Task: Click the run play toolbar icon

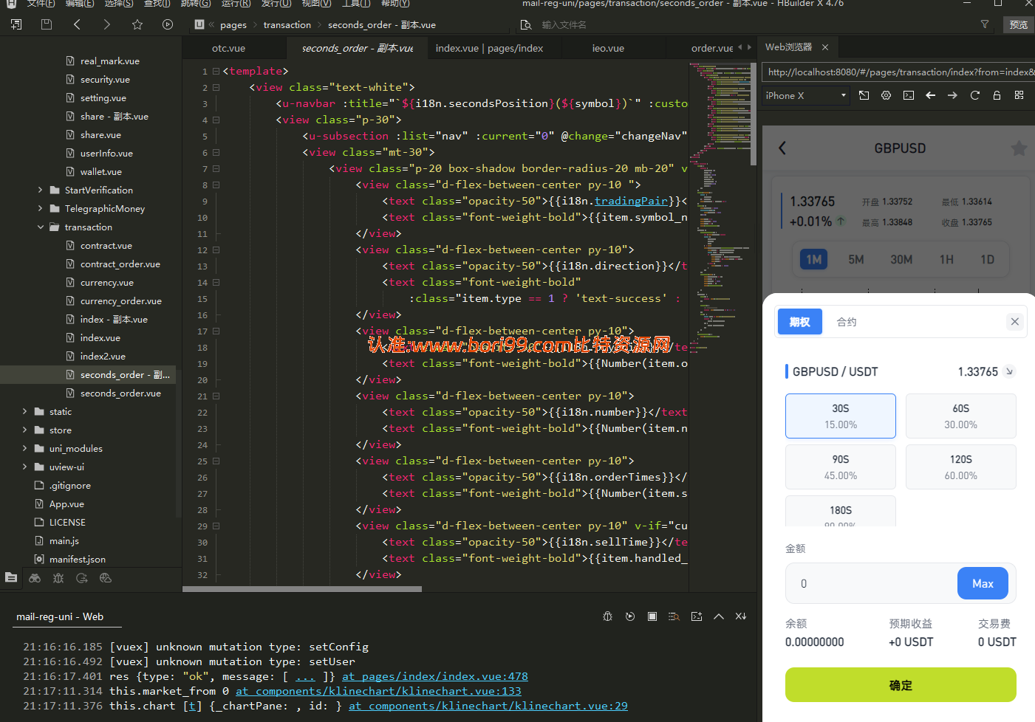Action: pos(168,24)
